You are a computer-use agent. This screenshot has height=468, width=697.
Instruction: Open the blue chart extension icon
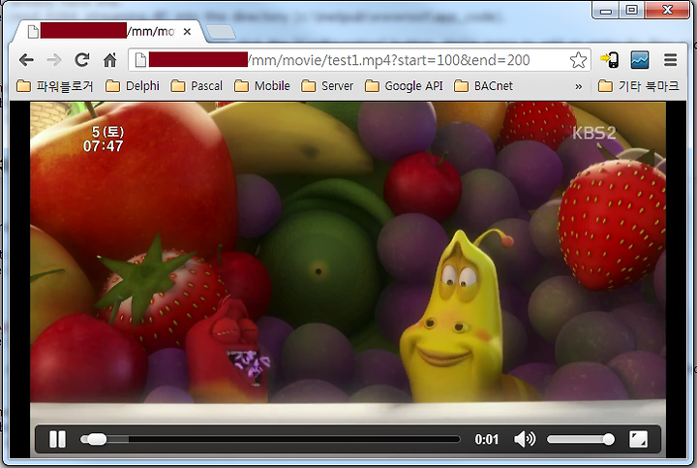point(640,60)
